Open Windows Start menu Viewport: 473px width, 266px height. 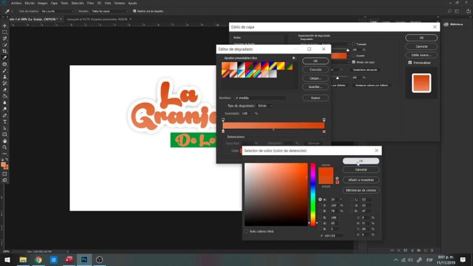[x=7, y=260]
